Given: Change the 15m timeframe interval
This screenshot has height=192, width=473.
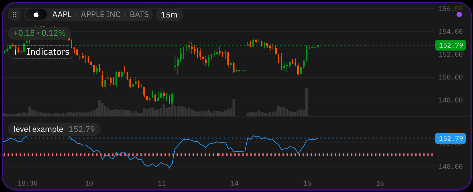Looking at the screenshot, I should click(x=169, y=15).
